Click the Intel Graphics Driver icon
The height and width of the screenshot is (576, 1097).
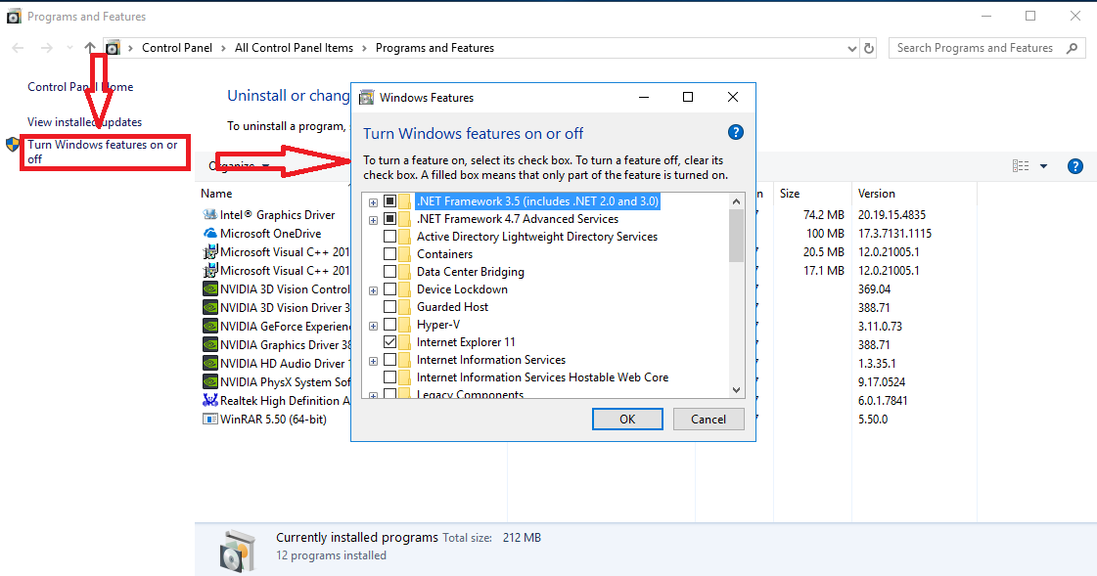click(x=209, y=214)
